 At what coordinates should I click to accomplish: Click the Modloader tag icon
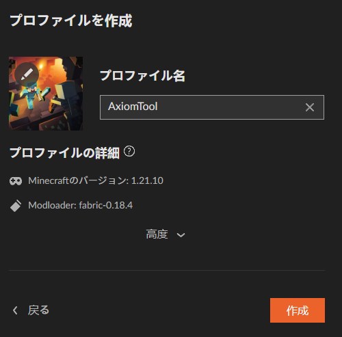click(x=16, y=206)
